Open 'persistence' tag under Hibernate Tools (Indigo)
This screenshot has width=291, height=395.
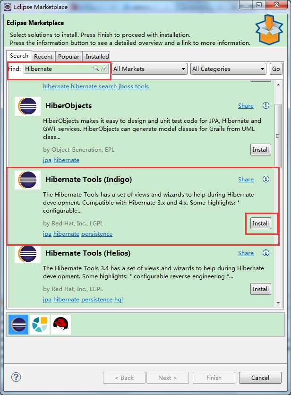[x=97, y=234]
